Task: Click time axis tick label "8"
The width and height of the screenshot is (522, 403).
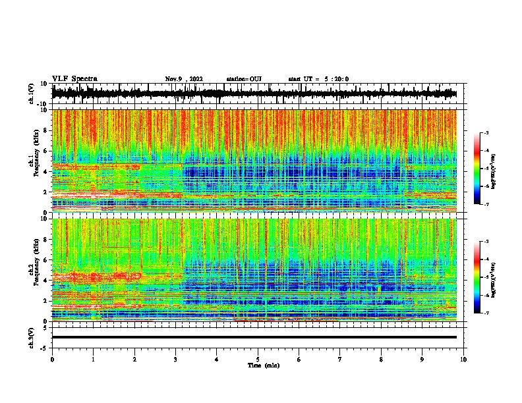Action: 381,360
